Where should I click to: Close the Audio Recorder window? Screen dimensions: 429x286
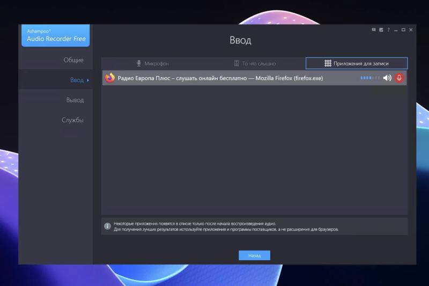[x=411, y=30]
